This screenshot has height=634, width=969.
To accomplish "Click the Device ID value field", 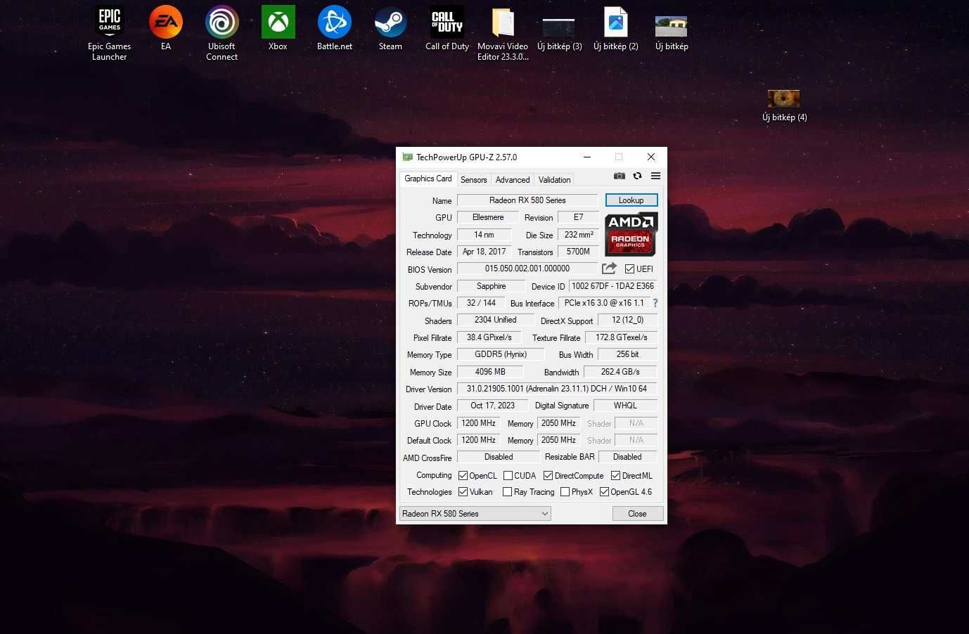I will point(613,286).
